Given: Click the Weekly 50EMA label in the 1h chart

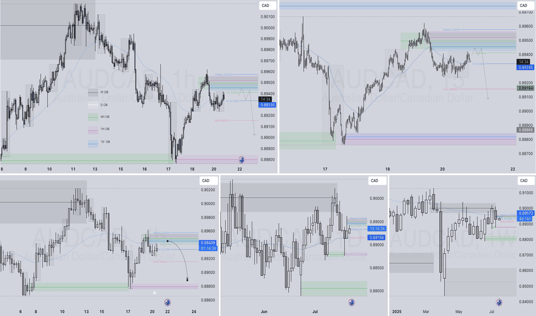Looking at the screenshot, I should tap(223, 74).
